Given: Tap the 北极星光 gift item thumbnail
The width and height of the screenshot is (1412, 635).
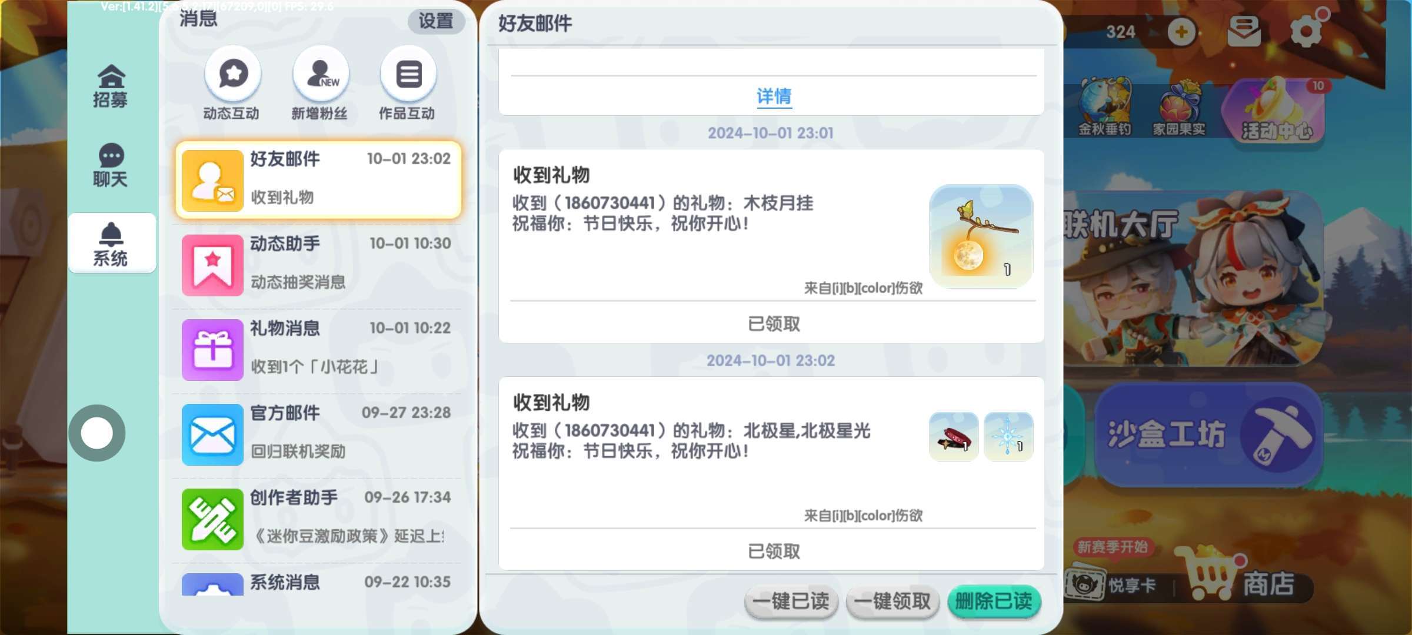Looking at the screenshot, I should tap(1008, 436).
